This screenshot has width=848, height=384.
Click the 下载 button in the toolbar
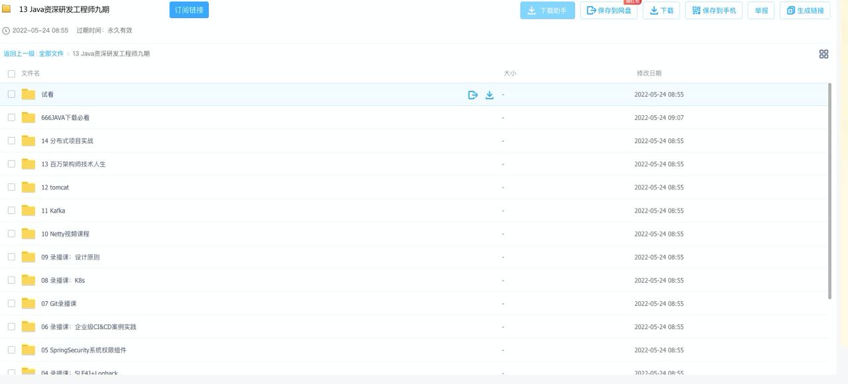661,11
